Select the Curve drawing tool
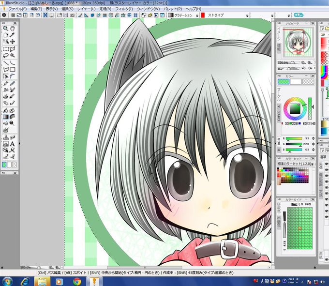 point(13,63)
